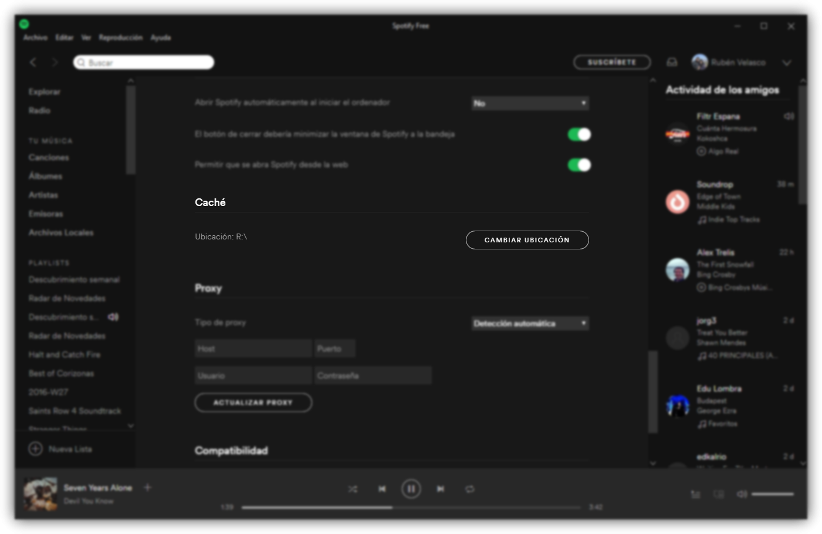
Task: Click the ACTUALIZAR PROXY button
Action: tap(253, 403)
